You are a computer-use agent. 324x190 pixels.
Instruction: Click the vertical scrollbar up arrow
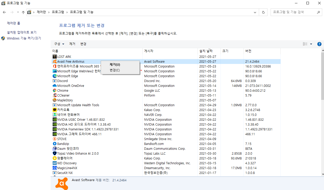322,50
